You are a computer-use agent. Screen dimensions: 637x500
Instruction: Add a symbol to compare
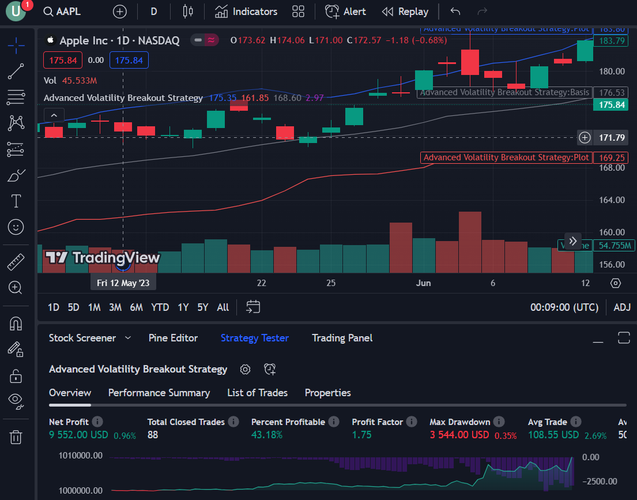coord(119,12)
